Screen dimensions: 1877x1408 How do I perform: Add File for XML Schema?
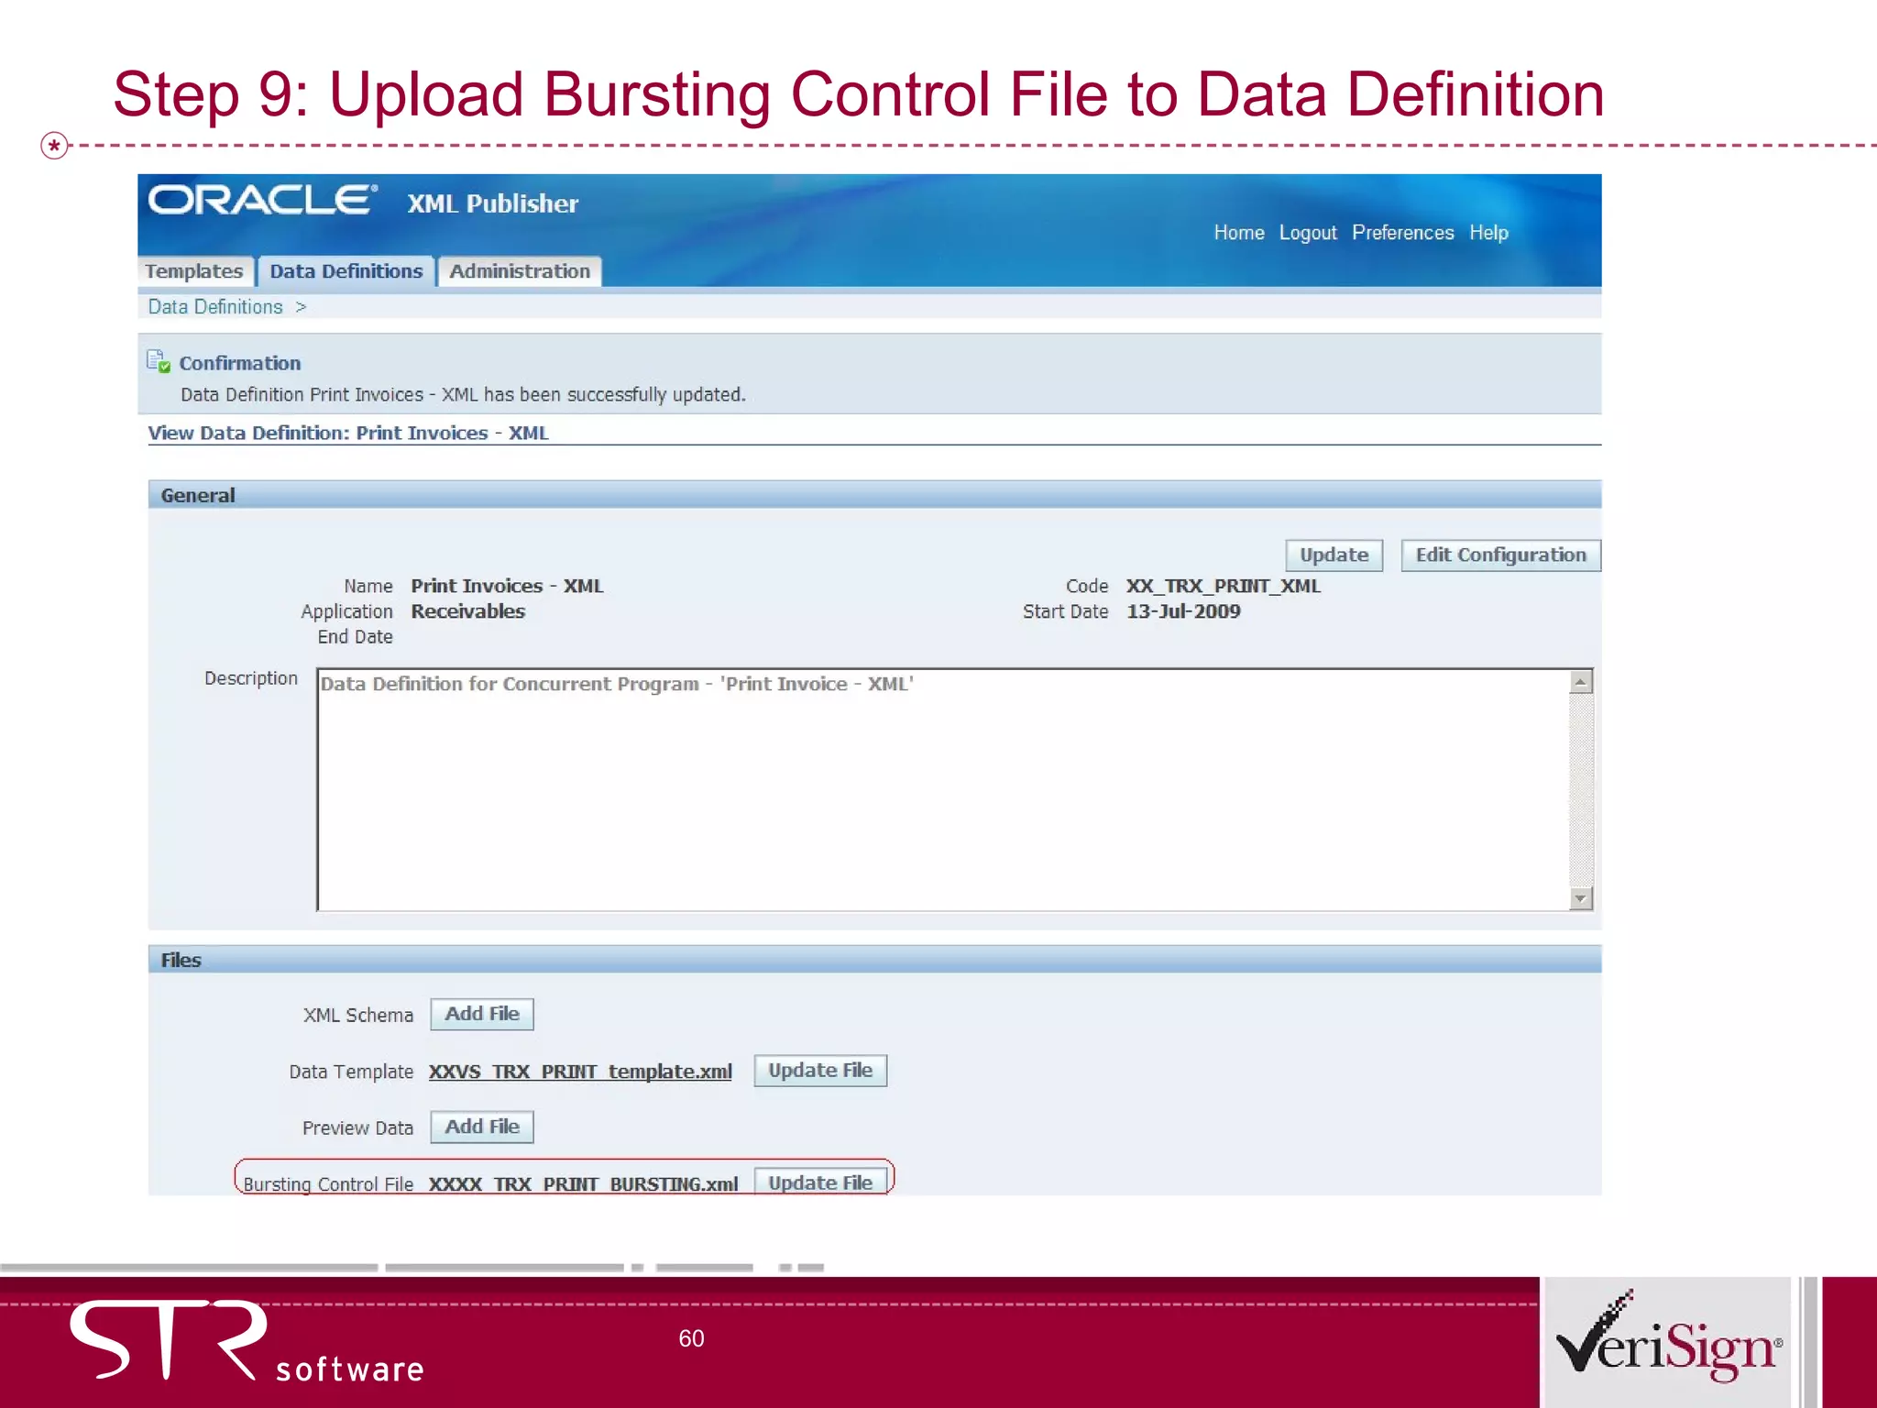(482, 1014)
